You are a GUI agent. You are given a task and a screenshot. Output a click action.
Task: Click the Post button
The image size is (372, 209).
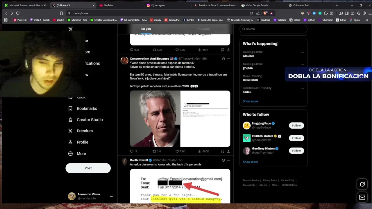pyautogui.click(x=88, y=168)
